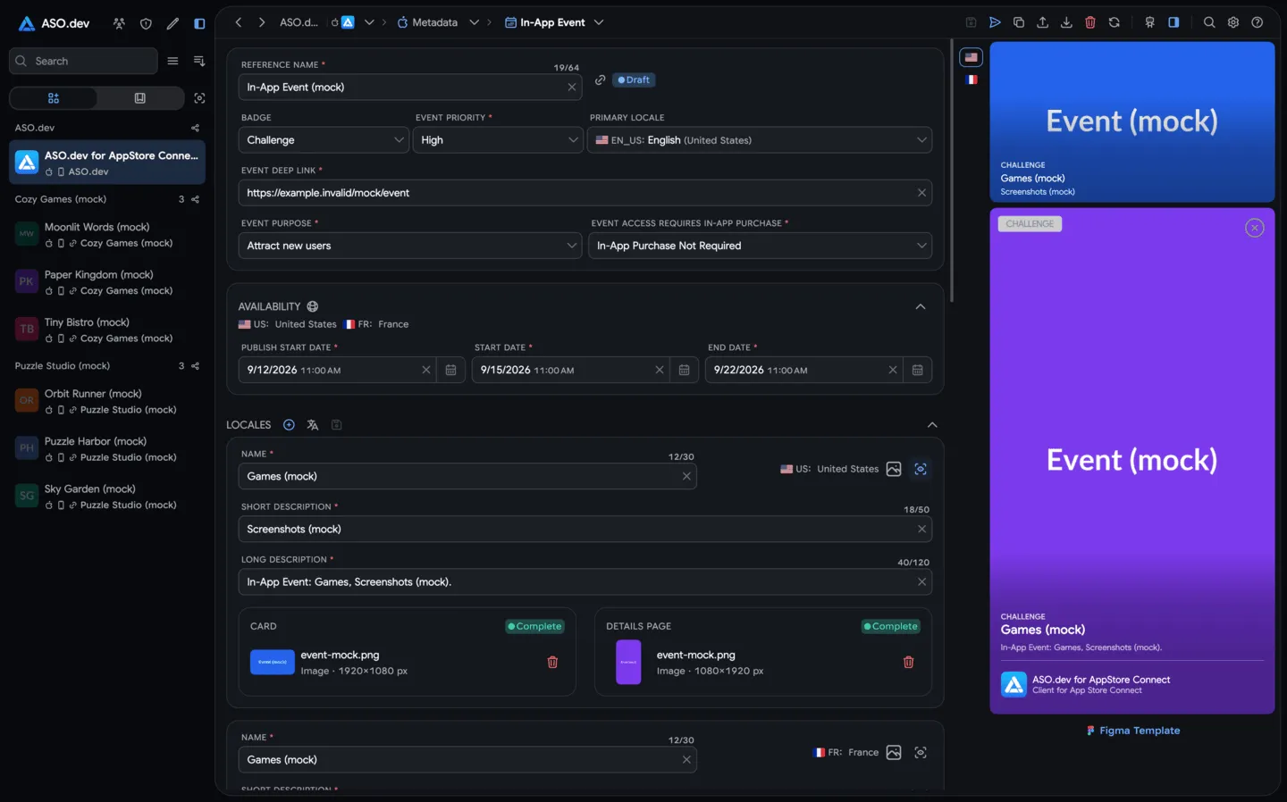1287x802 pixels.
Task: Open the Event Priority dropdown showing High
Action: (x=498, y=140)
